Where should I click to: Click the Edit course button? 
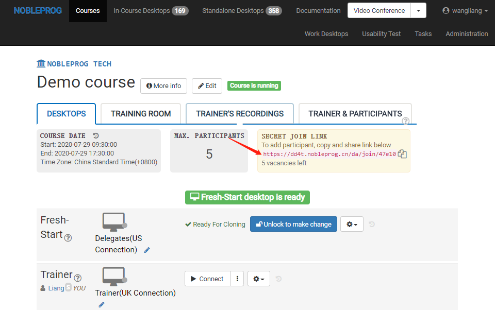coord(207,86)
